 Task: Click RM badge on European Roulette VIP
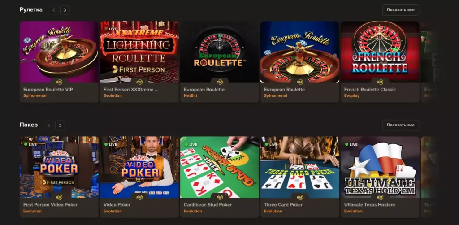click(x=59, y=82)
